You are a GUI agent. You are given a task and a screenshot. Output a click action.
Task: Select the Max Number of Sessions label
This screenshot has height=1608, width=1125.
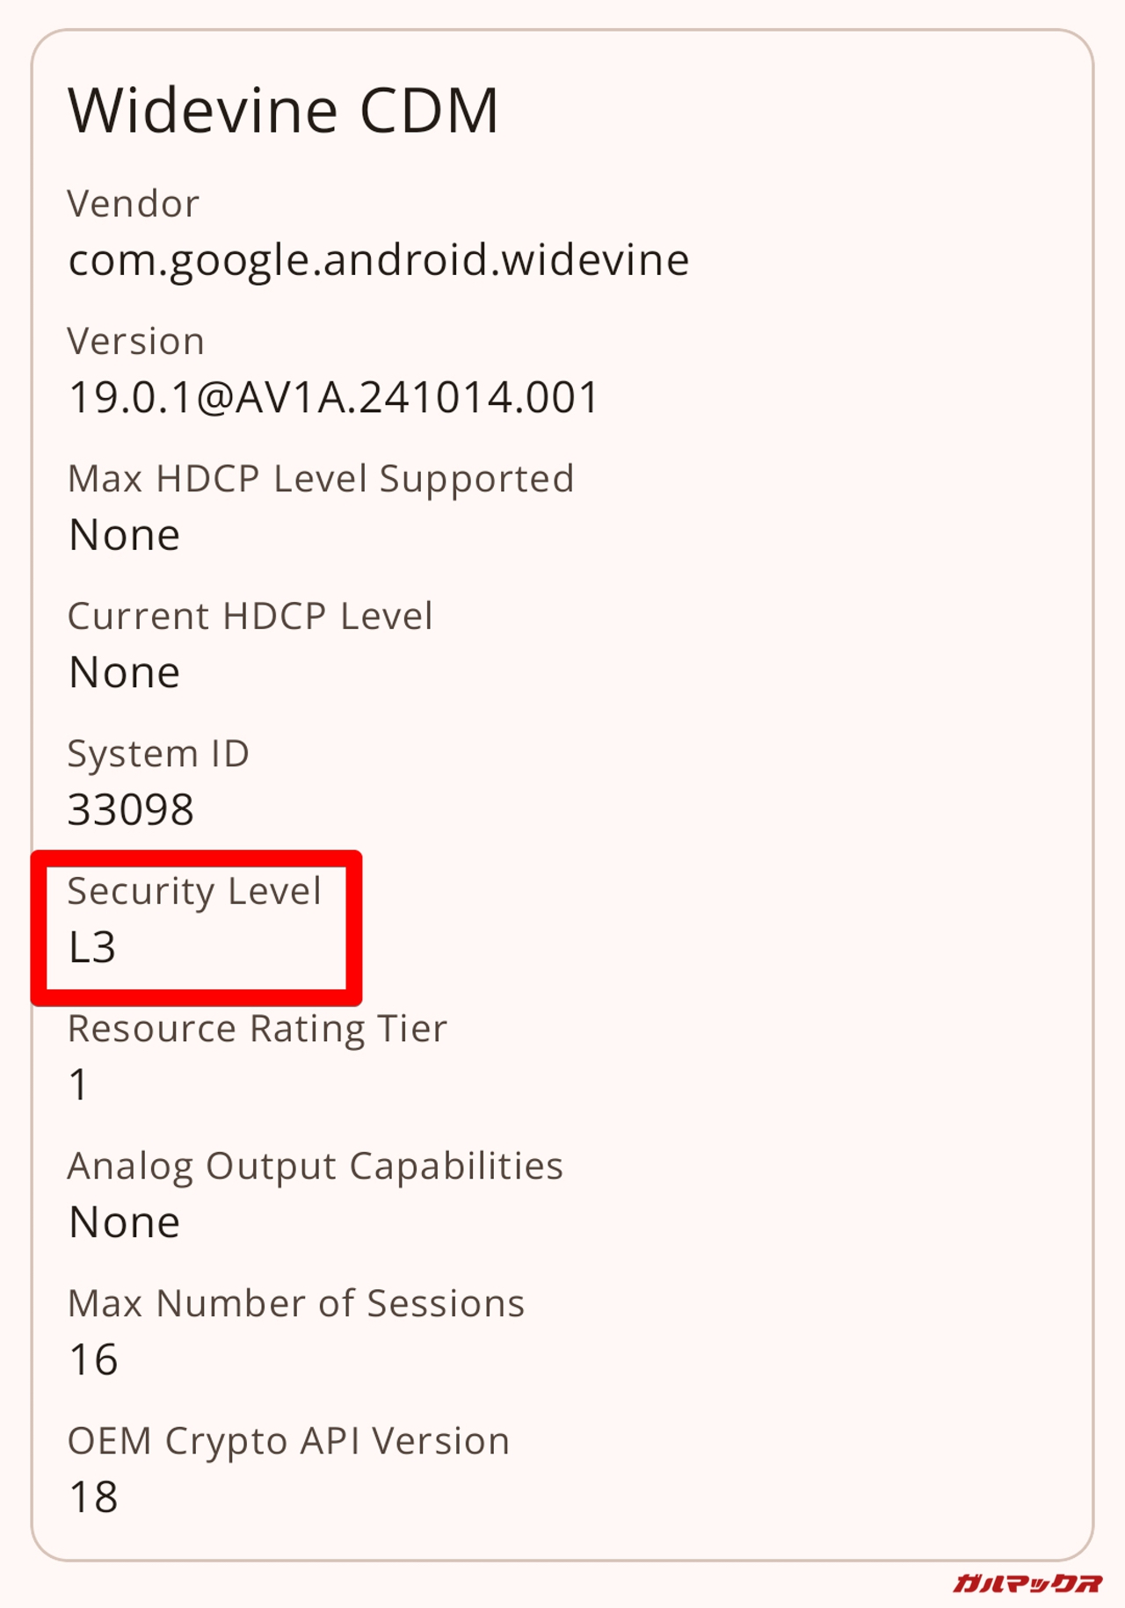[296, 1304]
